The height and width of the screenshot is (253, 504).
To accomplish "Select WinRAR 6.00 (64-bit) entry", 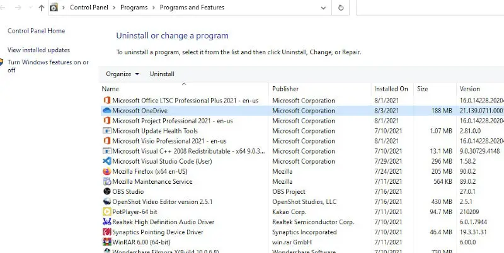I will [141, 242].
